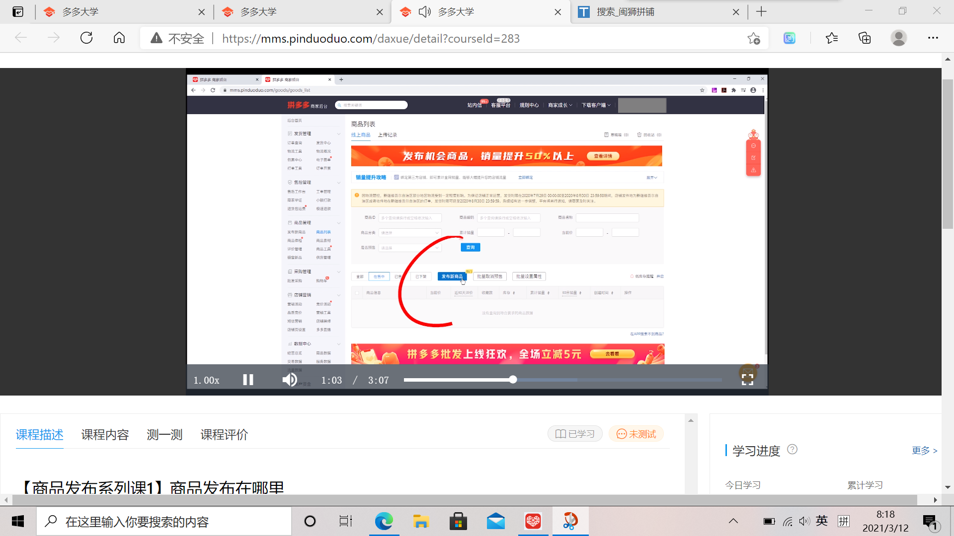Click the 已学习 status badge
Viewport: 954px width, 536px height.
(575, 434)
